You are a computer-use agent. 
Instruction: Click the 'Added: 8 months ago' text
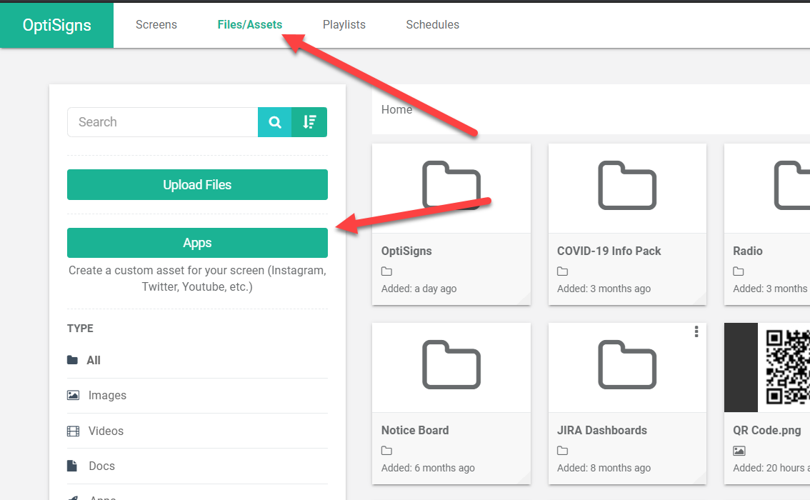604,468
